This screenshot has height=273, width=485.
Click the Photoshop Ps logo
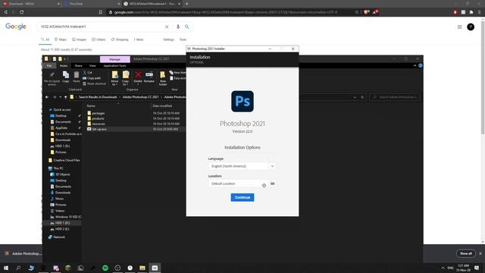click(242, 101)
